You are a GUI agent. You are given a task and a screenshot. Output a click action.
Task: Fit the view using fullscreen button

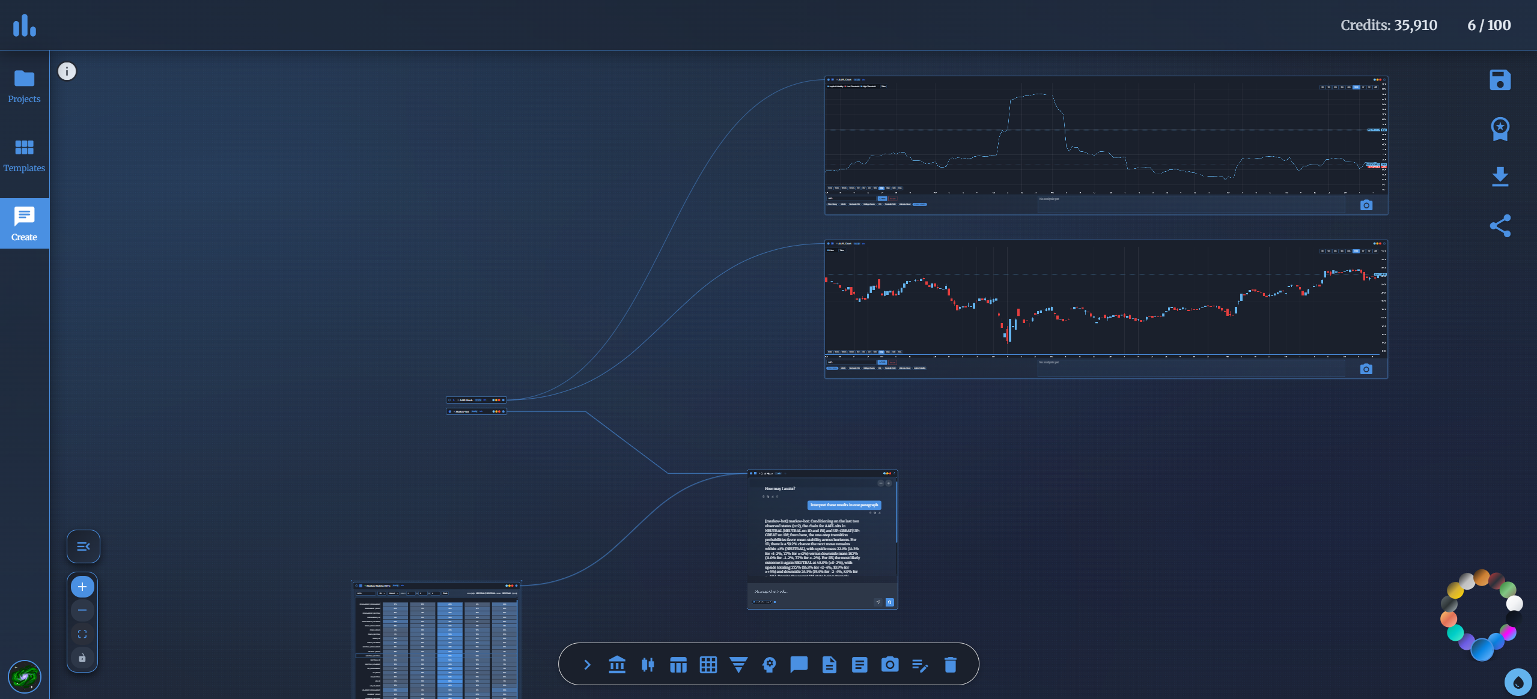(x=82, y=634)
